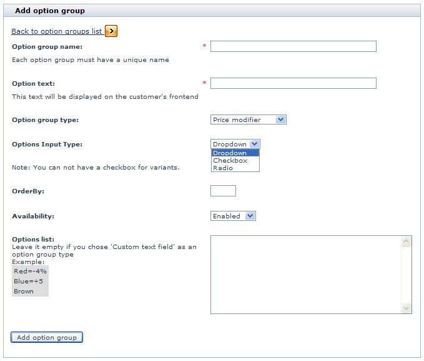Click the orange arrow icon beside back link
424x361 pixels.
point(111,31)
